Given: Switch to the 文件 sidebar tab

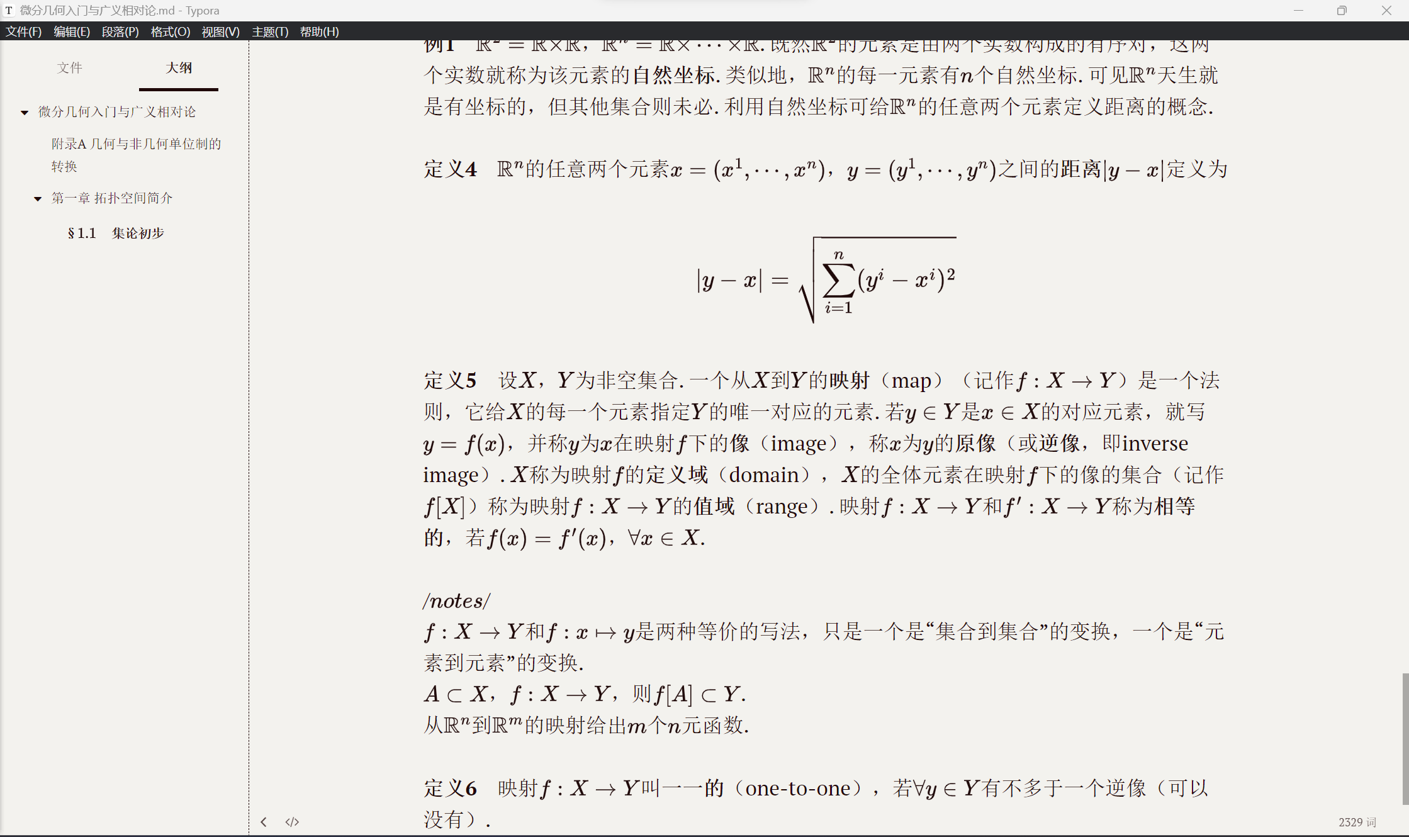Looking at the screenshot, I should 69,68.
